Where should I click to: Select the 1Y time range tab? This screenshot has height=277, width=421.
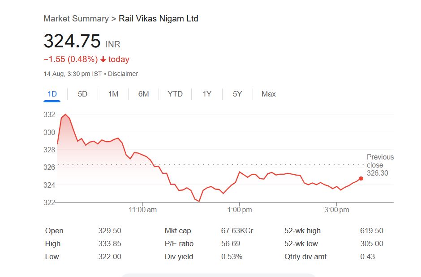206,94
